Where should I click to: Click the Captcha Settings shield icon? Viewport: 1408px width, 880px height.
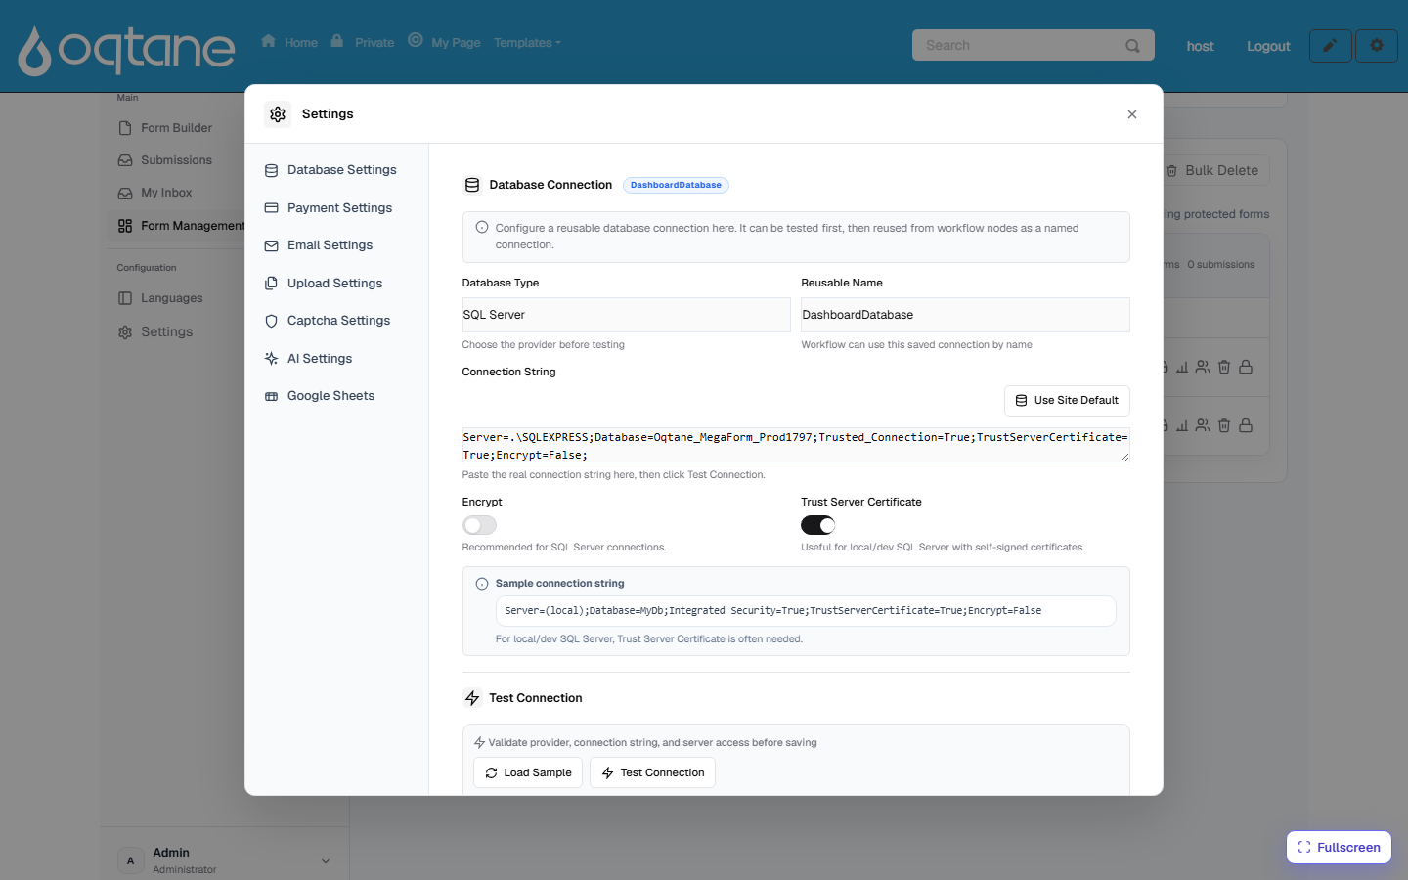272,321
